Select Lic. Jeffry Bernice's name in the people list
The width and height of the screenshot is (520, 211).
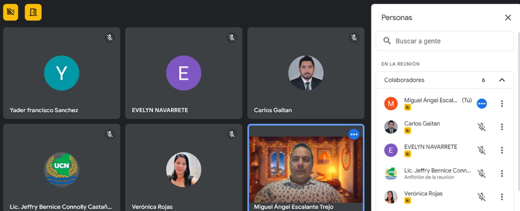(437, 171)
